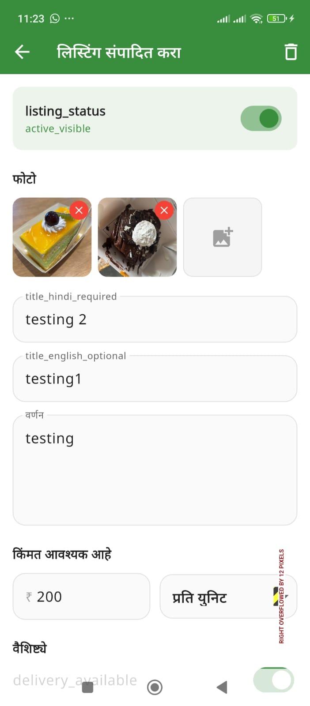
Task: Tap the back arrow in the header
Action: pos(21,52)
